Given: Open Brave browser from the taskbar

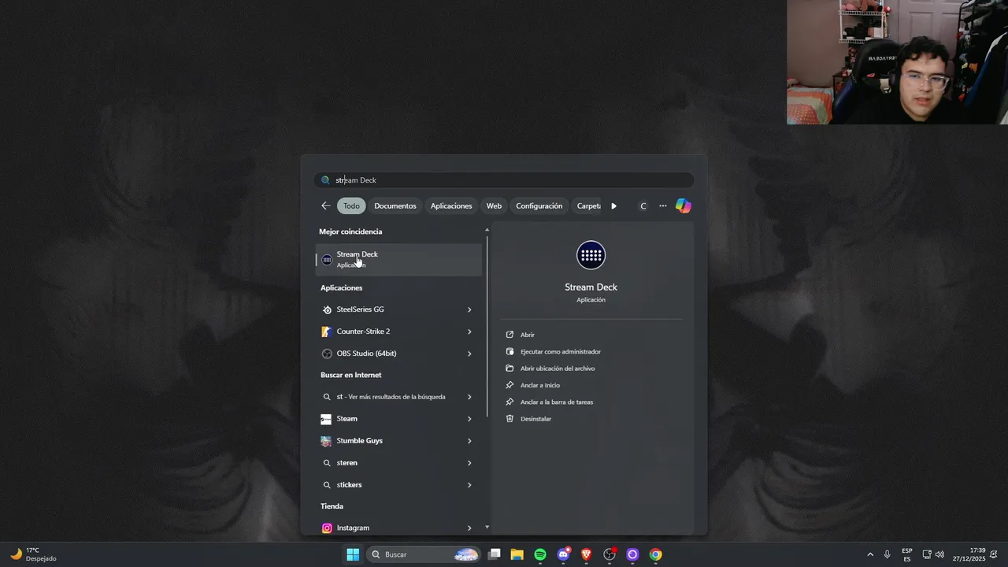Looking at the screenshot, I should tap(586, 554).
